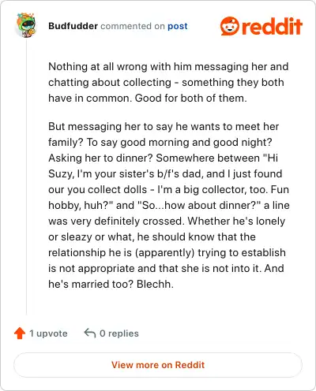Click the line beginning 'Suzy, I'm your sister's'
The height and width of the screenshot is (391, 316).
point(165,173)
